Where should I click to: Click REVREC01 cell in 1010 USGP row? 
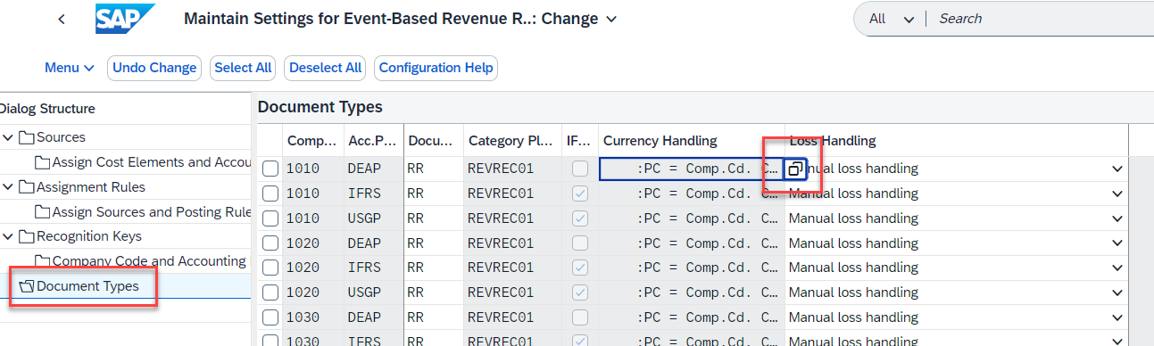pyautogui.click(x=513, y=218)
